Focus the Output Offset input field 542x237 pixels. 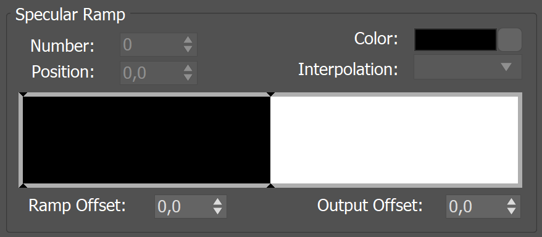(x=475, y=206)
